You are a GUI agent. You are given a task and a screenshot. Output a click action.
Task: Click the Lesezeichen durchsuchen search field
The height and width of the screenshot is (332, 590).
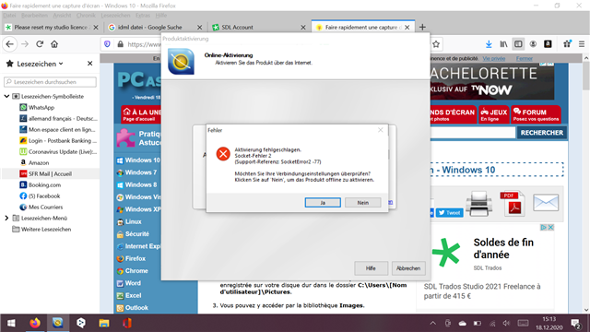(x=50, y=82)
